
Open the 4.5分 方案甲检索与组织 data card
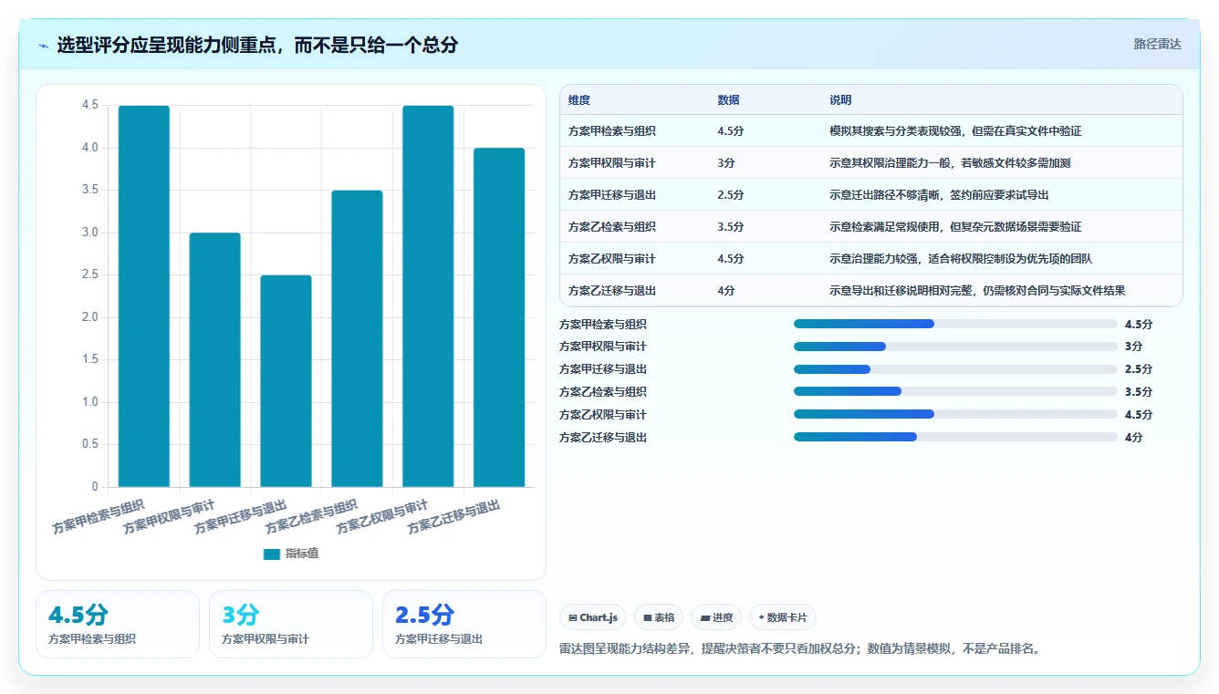click(118, 624)
